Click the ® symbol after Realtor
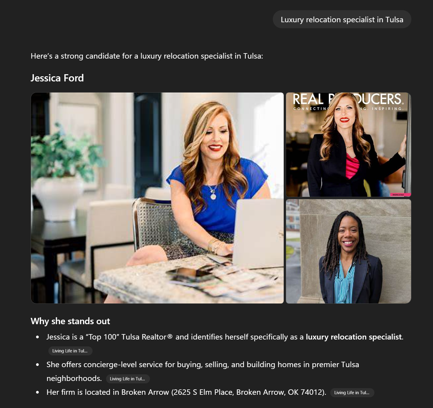This screenshot has height=408, width=433. (170, 336)
